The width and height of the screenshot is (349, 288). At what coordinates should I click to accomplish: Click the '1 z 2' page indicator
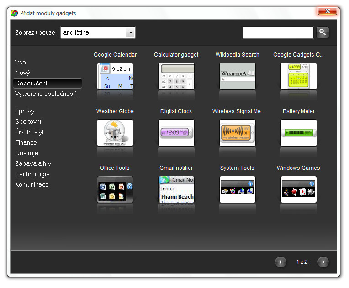[302, 262]
